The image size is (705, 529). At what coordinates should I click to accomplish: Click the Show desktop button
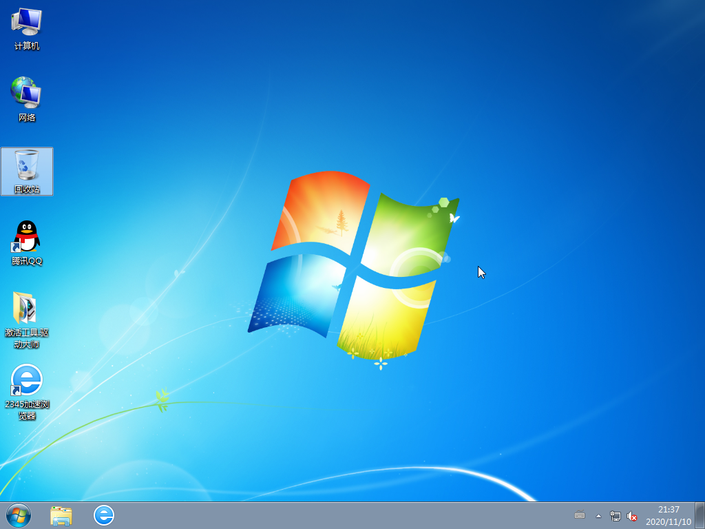point(699,515)
